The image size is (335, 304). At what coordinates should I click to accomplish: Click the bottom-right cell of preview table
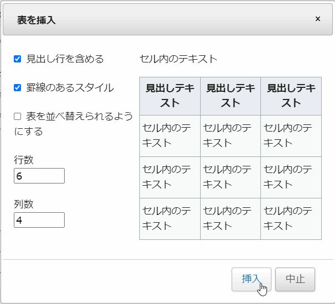[x=291, y=218]
